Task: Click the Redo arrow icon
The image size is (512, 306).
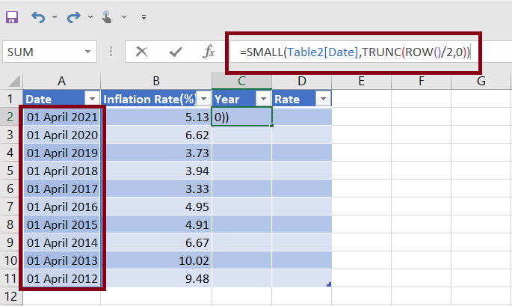Action: (73, 16)
